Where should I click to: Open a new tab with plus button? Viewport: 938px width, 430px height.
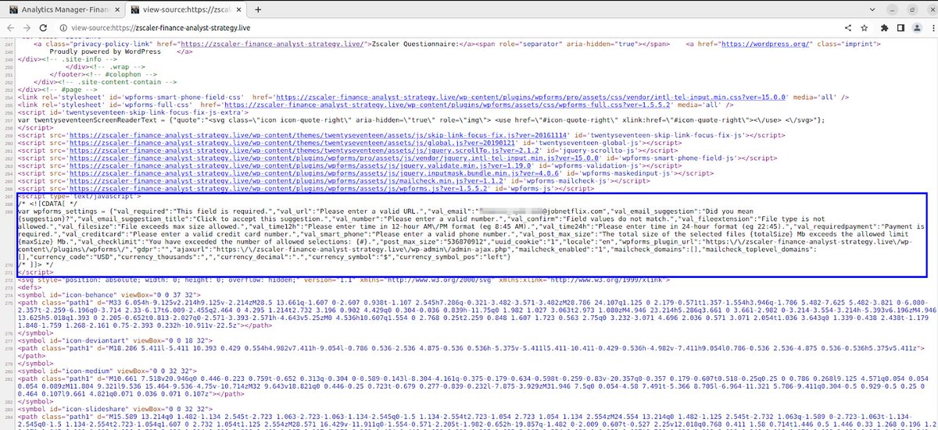pos(258,9)
